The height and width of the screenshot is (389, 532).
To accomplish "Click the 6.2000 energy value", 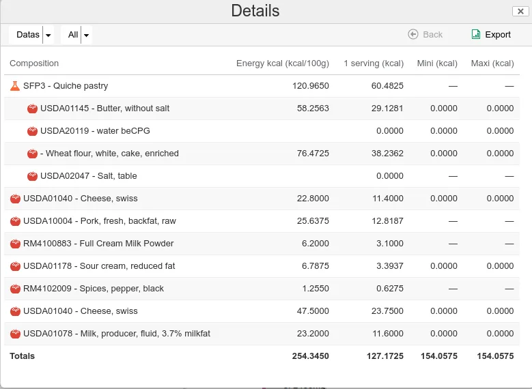I will click(316, 244).
